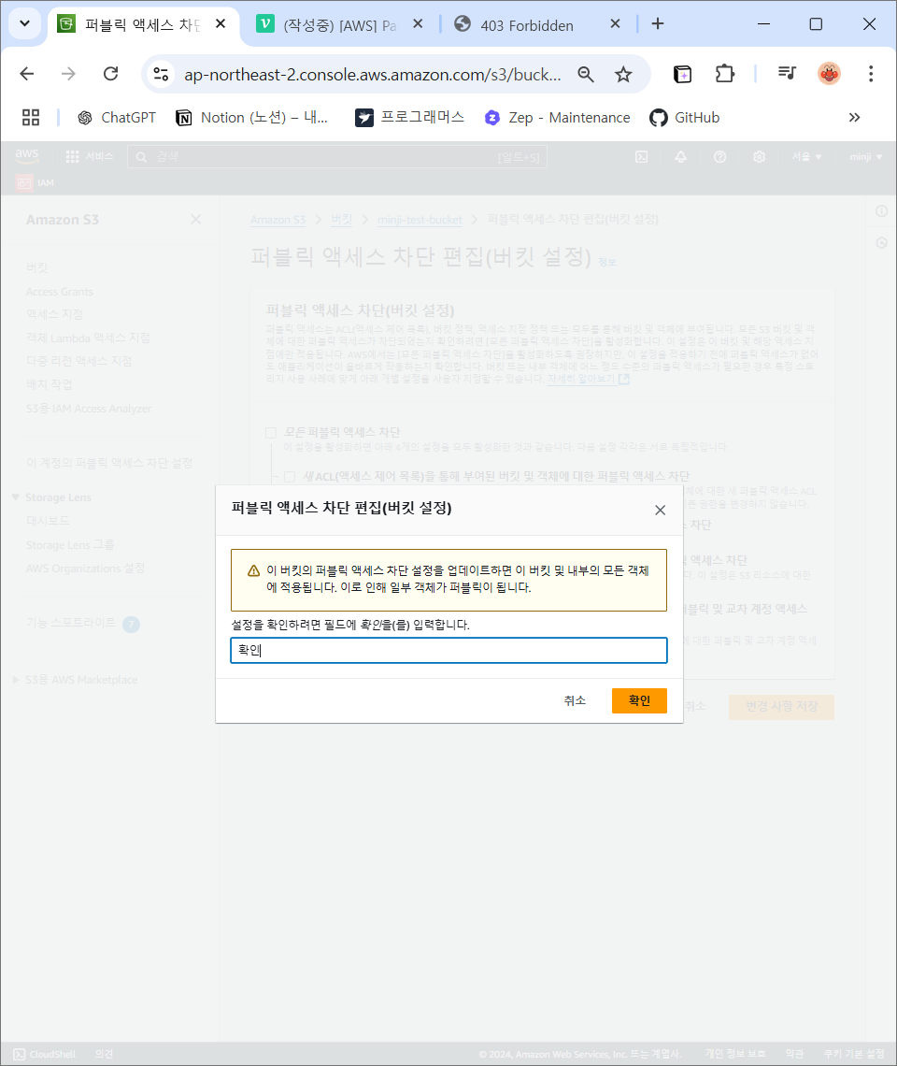Open 쿠키 기본 설정 in the footer
The image size is (897, 1066).
(x=854, y=1054)
